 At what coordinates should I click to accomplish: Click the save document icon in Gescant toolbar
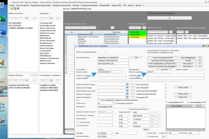(15, 9)
